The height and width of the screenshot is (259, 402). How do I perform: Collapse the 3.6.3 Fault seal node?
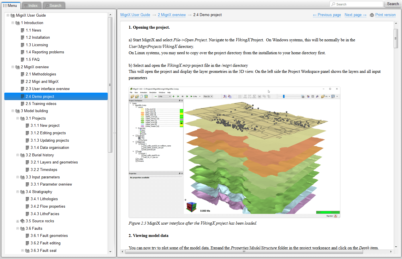tap(22, 251)
